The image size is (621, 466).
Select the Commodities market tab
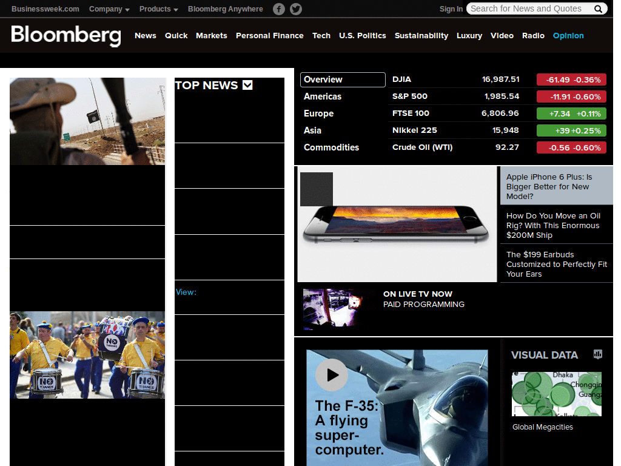click(331, 147)
